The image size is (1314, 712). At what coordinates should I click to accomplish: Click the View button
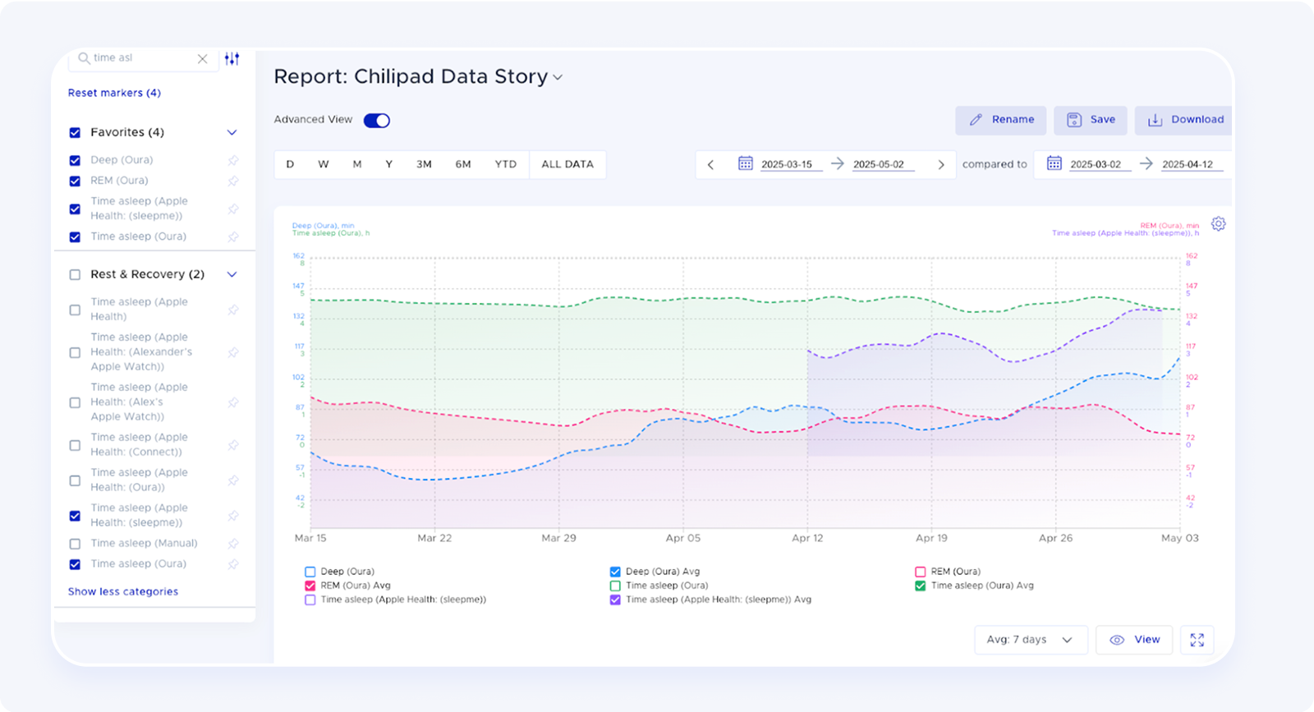[x=1134, y=640]
